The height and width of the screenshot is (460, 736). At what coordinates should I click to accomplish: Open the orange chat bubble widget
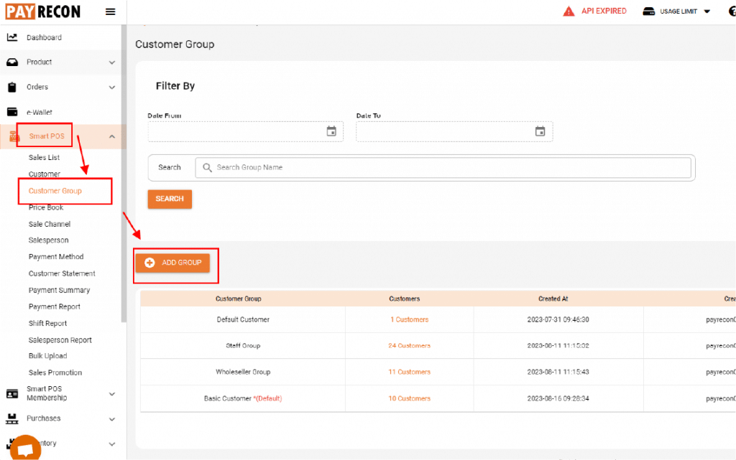25,448
